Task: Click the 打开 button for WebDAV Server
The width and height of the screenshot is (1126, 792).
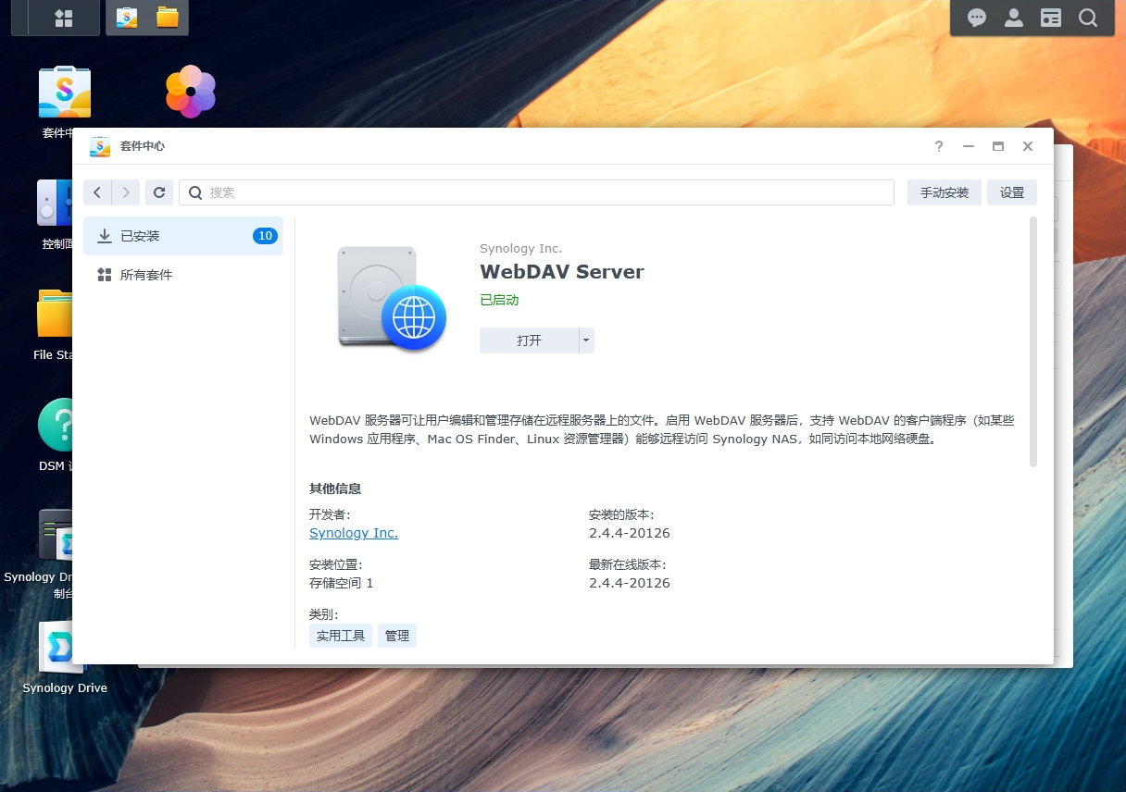Action: [529, 340]
